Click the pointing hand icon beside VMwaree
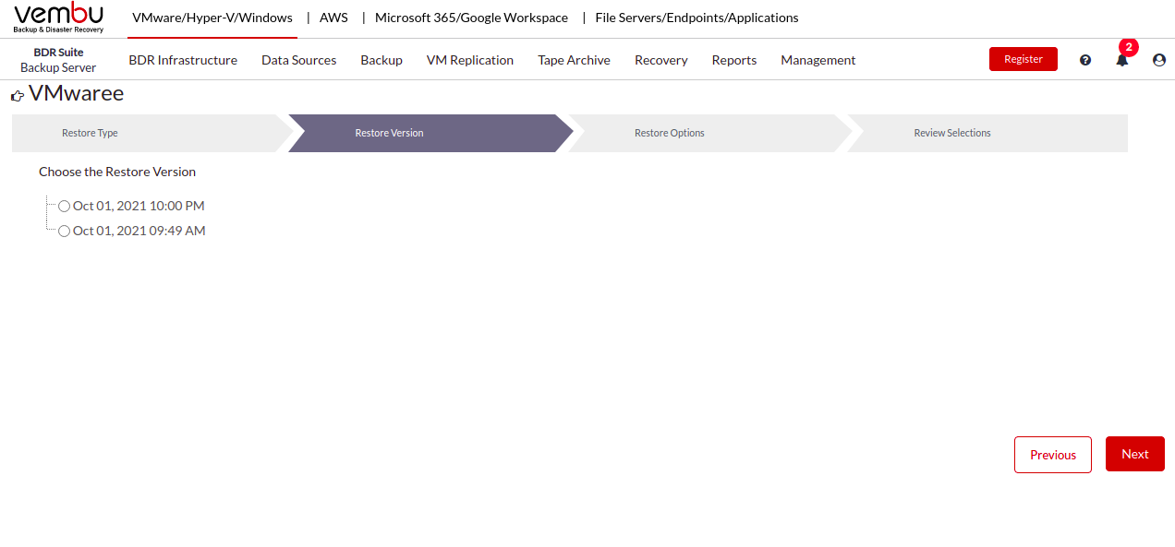Viewport: 1175px width, 547px height. click(x=18, y=95)
